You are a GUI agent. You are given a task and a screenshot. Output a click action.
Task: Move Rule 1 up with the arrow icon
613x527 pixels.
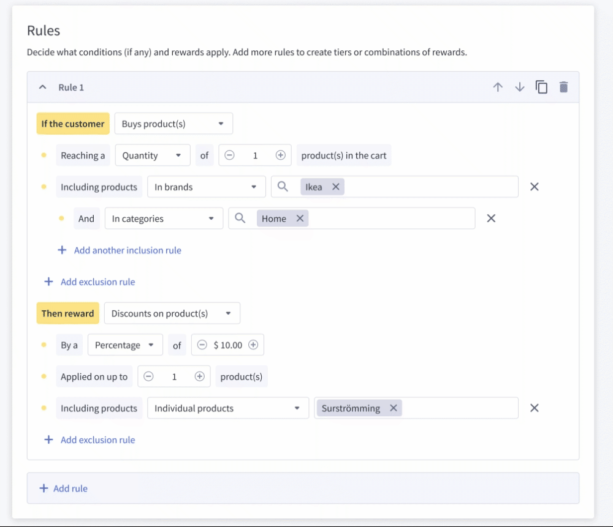[x=498, y=87]
